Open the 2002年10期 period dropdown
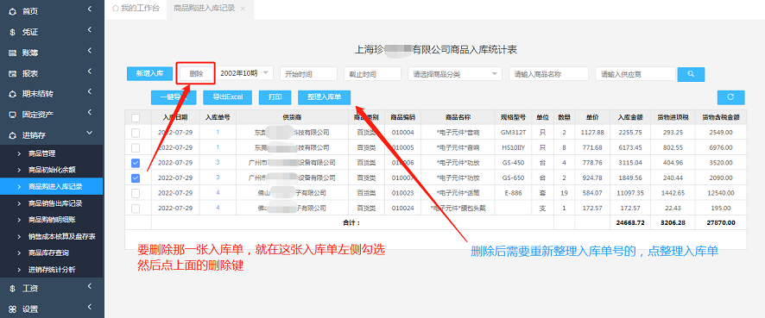 [x=245, y=73]
